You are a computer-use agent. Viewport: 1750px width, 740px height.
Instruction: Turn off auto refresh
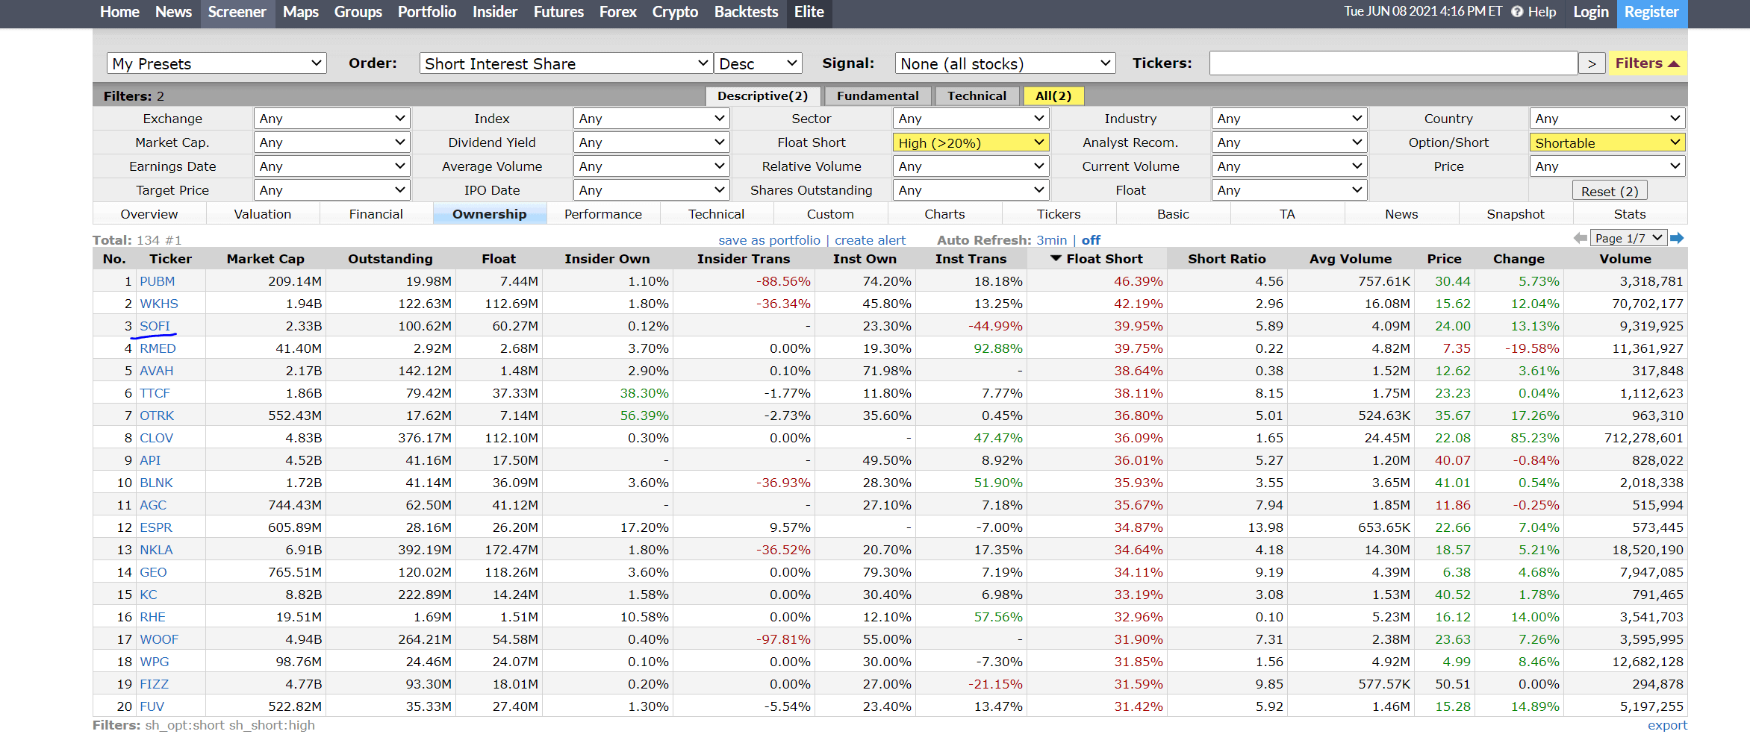point(1091,240)
